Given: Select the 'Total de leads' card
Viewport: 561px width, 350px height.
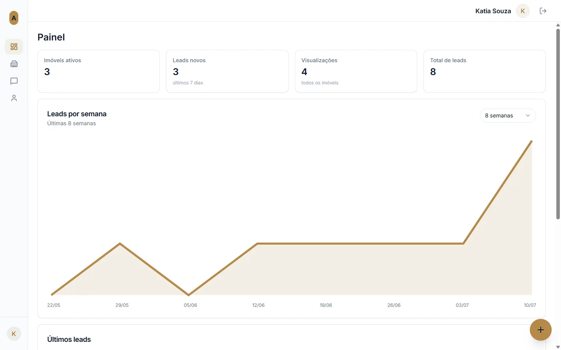Looking at the screenshot, I should pyautogui.click(x=485, y=71).
